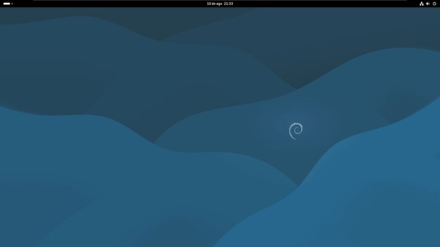Click the thin gray line atop the panel
This screenshot has width=440, height=247.
[x=220, y=0]
